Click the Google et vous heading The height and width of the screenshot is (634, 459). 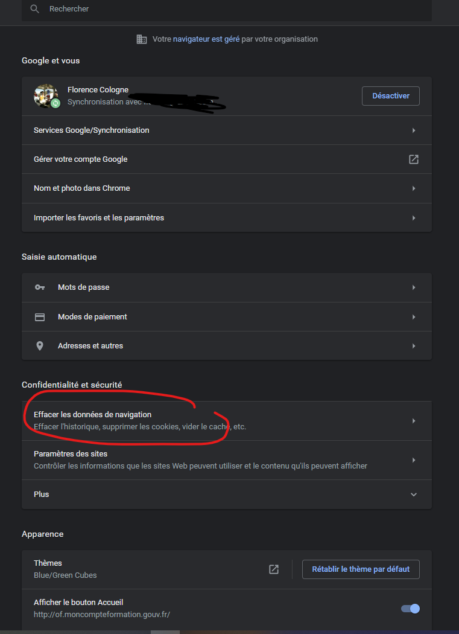tap(51, 60)
